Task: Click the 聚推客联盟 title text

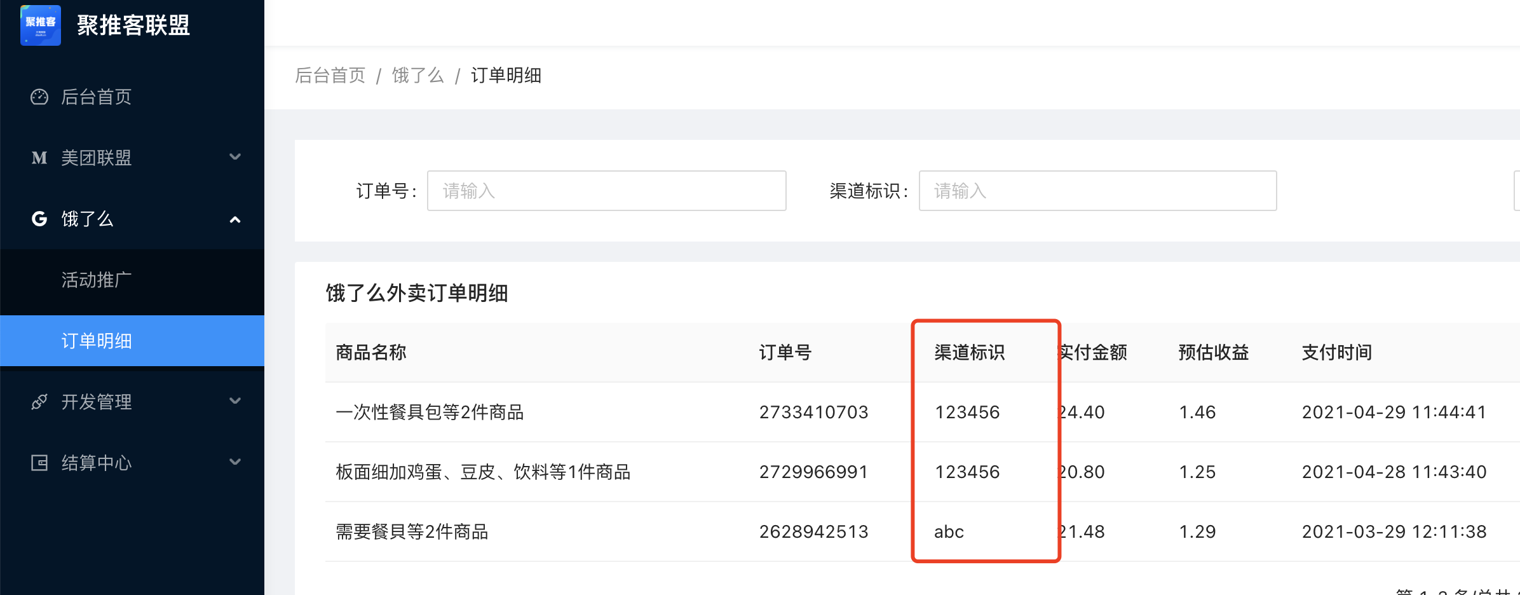Action: (x=133, y=25)
